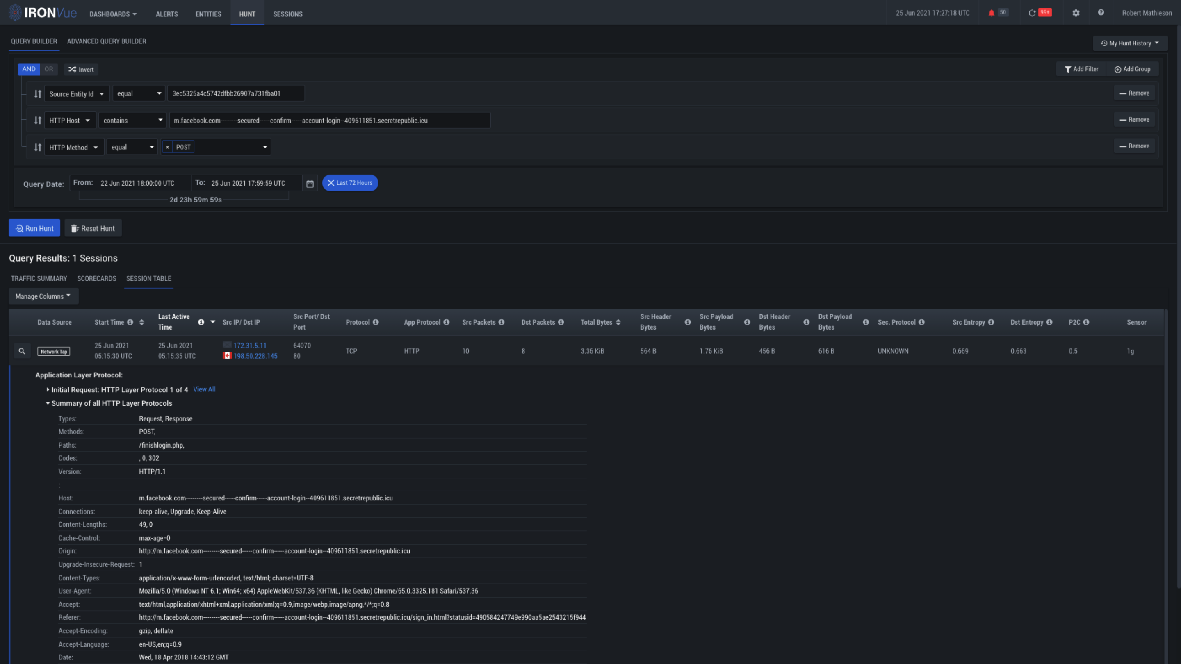The image size is (1181, 664).
Task: Open the query date calendar picker icon
Action: [x=310, y=183]
